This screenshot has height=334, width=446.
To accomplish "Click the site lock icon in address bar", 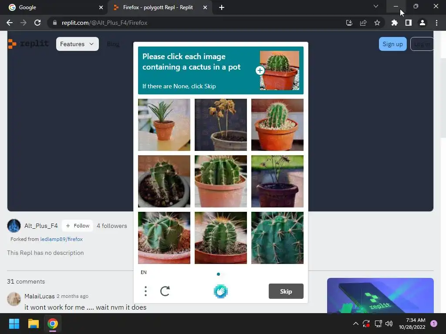I will [x=55, y=23].
